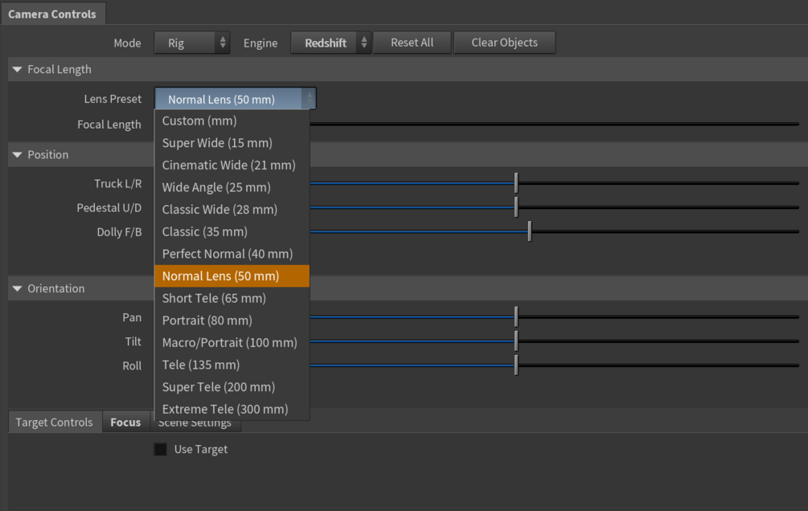Viewport: 808px width, 511px height.
Task: Collapse the Focal Length section
Action: pos(18,70)
